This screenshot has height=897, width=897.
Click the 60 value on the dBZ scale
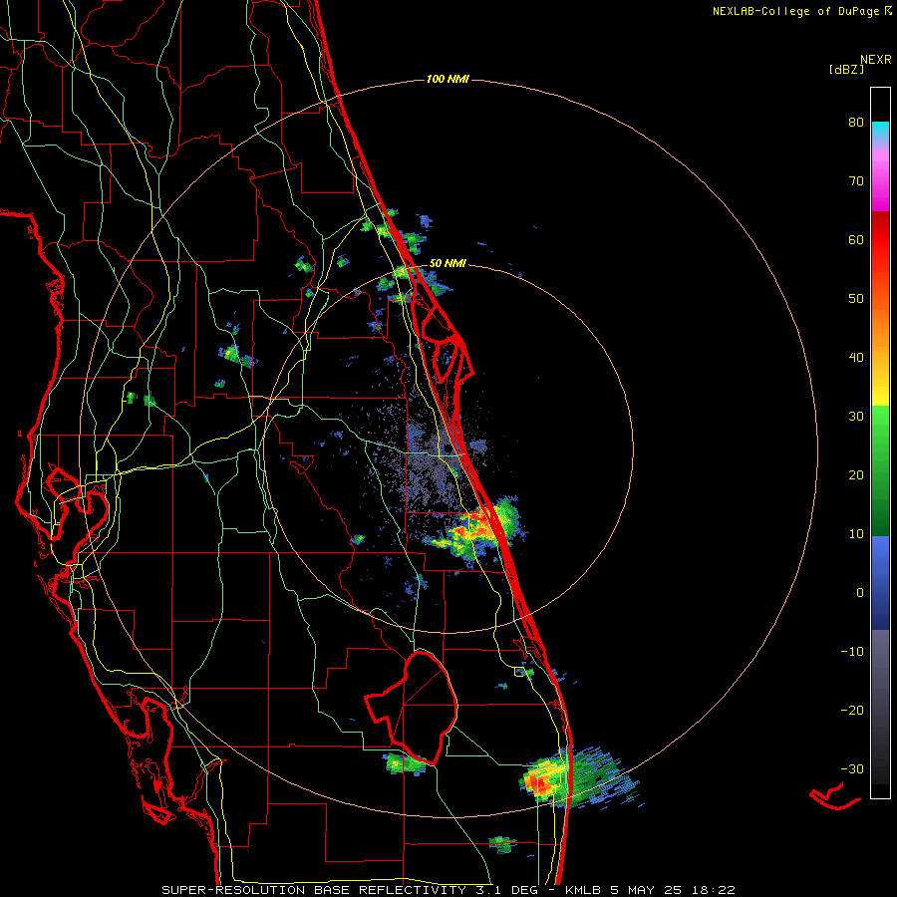click(856, 240)
